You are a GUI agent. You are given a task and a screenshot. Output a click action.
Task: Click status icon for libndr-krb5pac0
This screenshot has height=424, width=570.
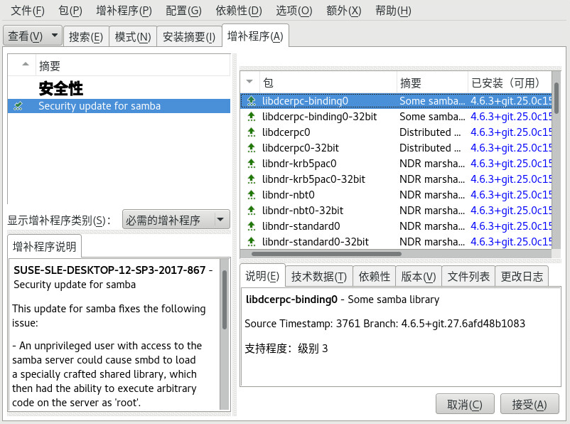click(250, 164)
